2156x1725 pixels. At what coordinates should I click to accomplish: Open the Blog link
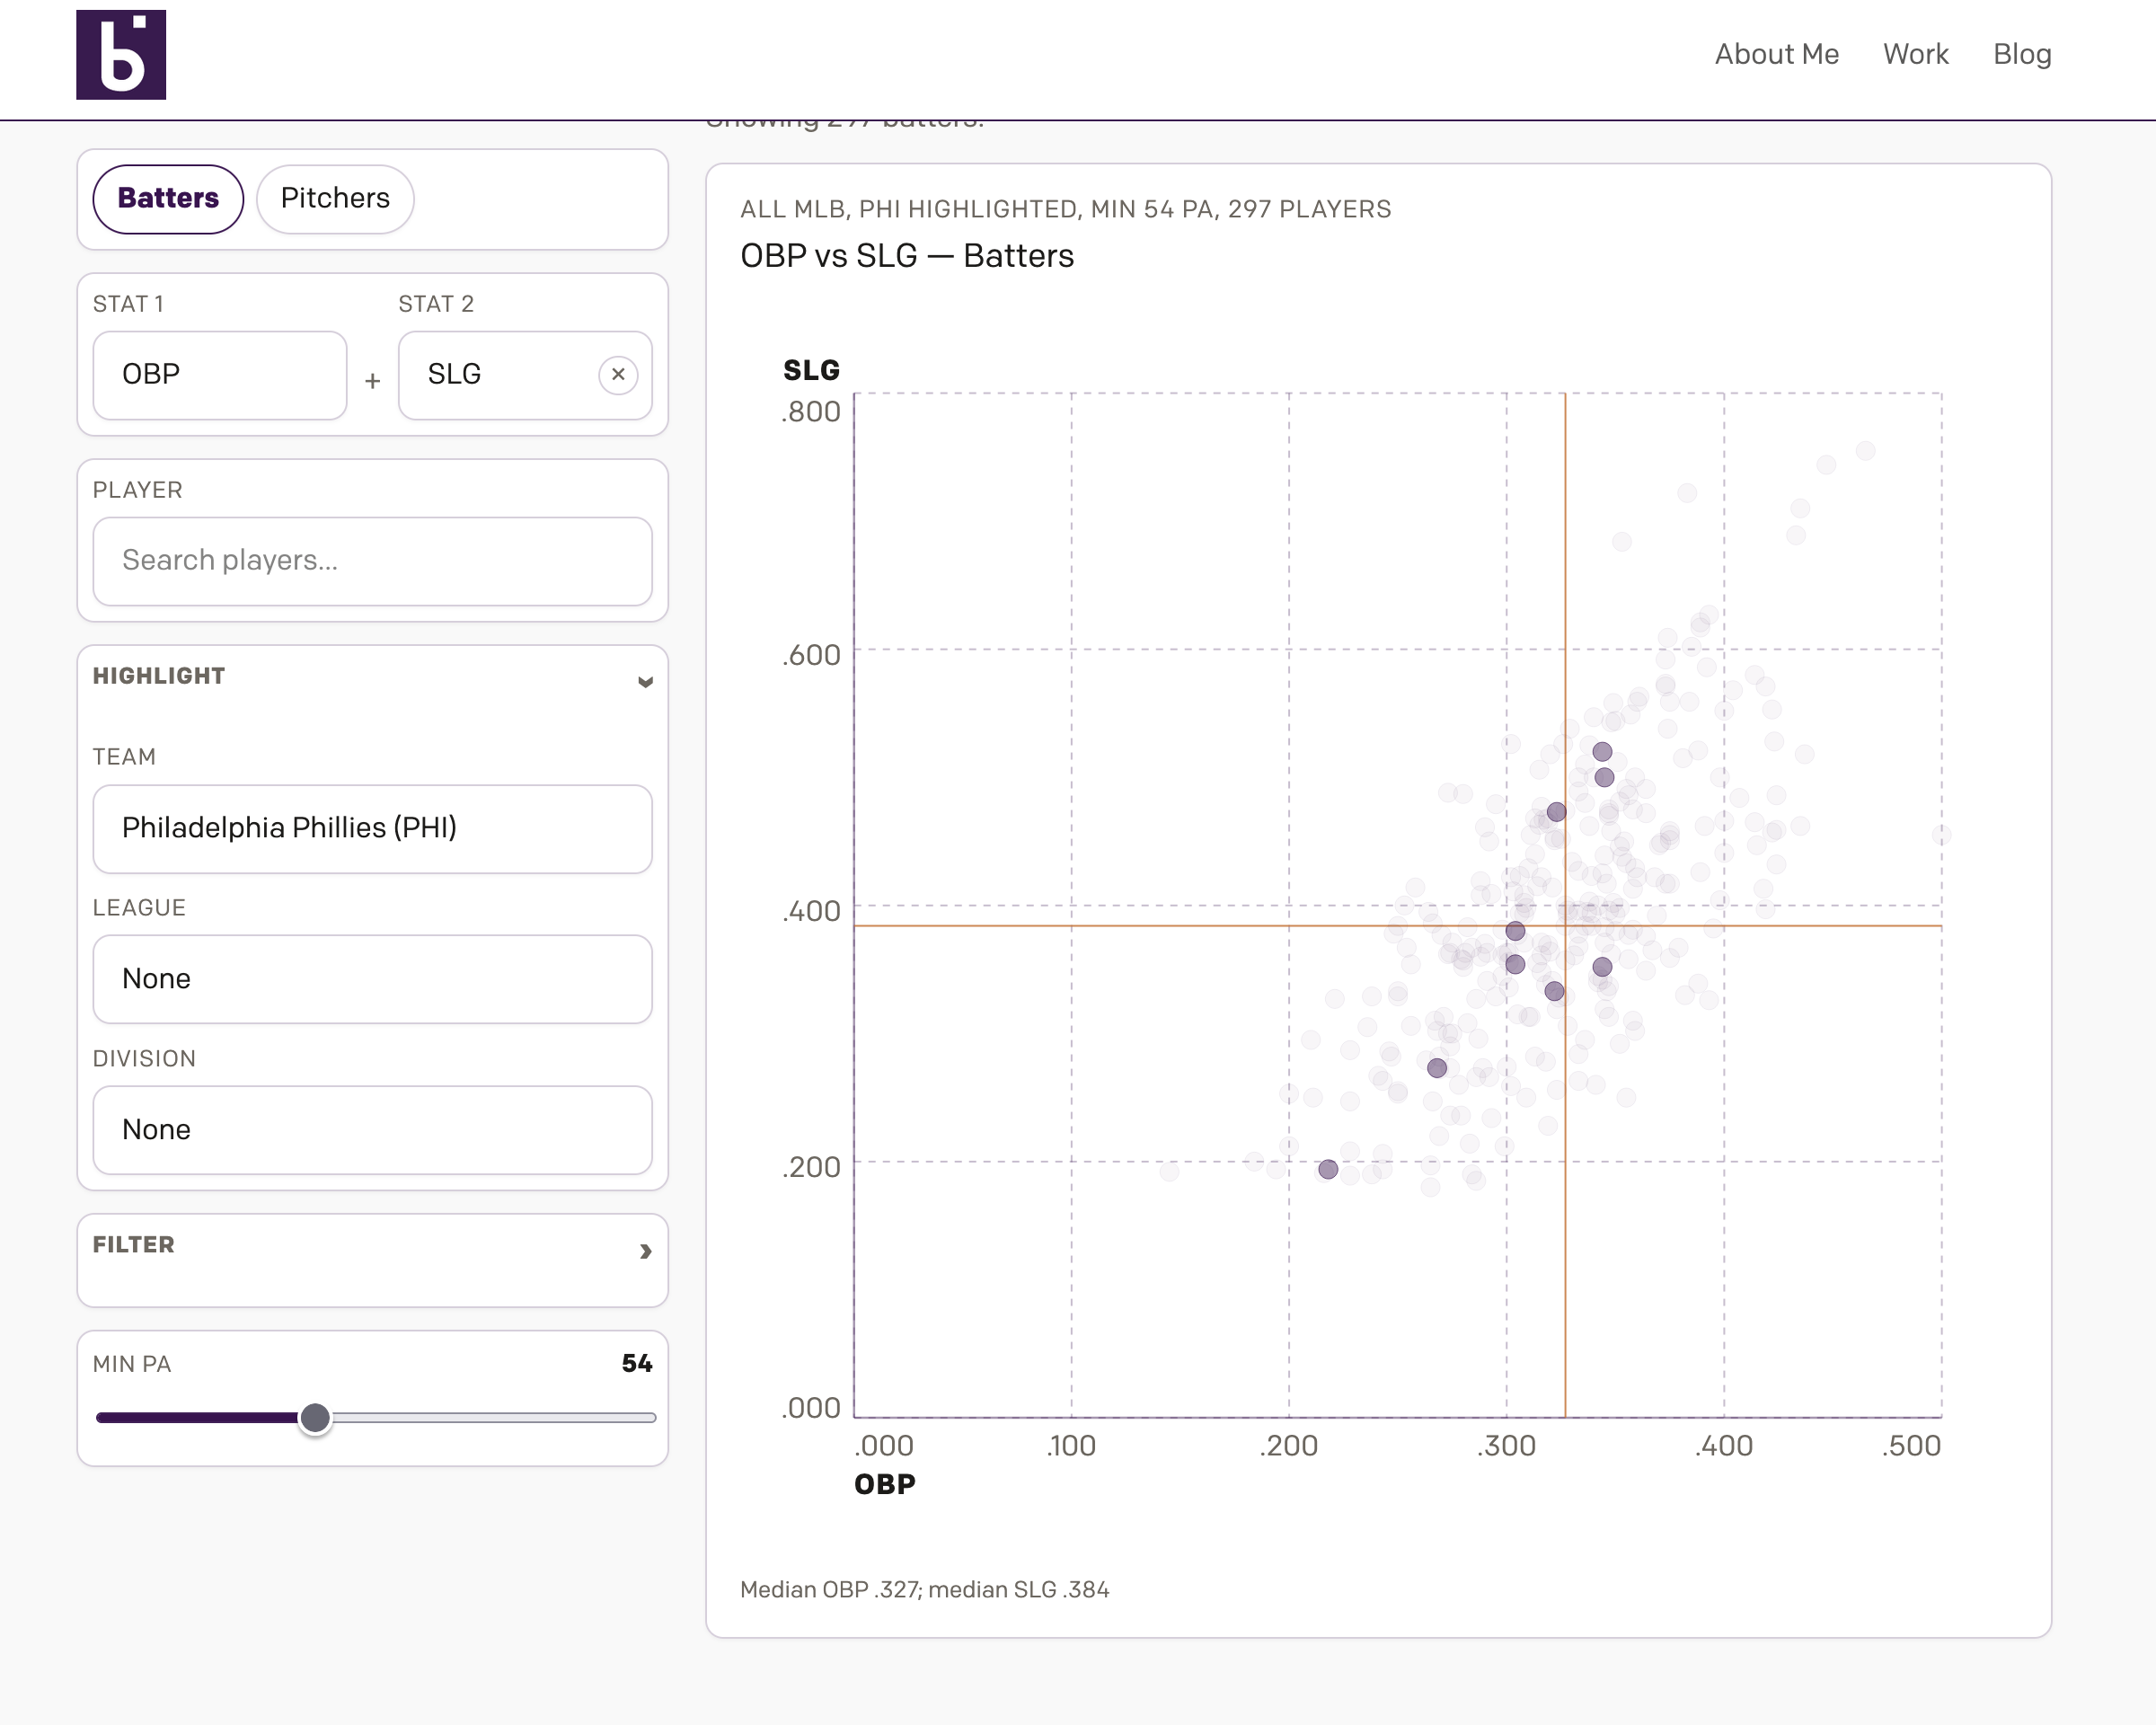coord(2021,54)
